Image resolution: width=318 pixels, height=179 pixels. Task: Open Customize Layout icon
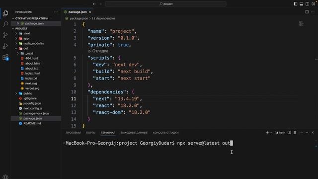pyautogui.click(x=314, y=4)
